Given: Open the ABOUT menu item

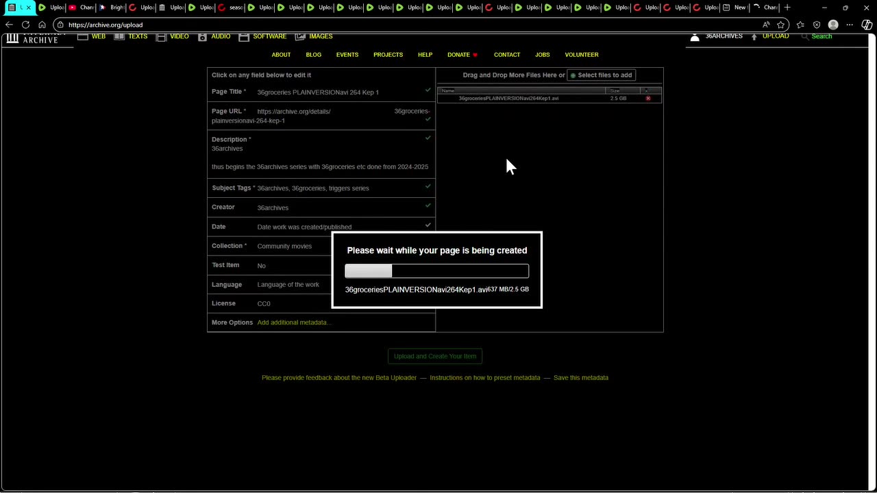Looking at the screenshot, I should [x=281, y=55].
